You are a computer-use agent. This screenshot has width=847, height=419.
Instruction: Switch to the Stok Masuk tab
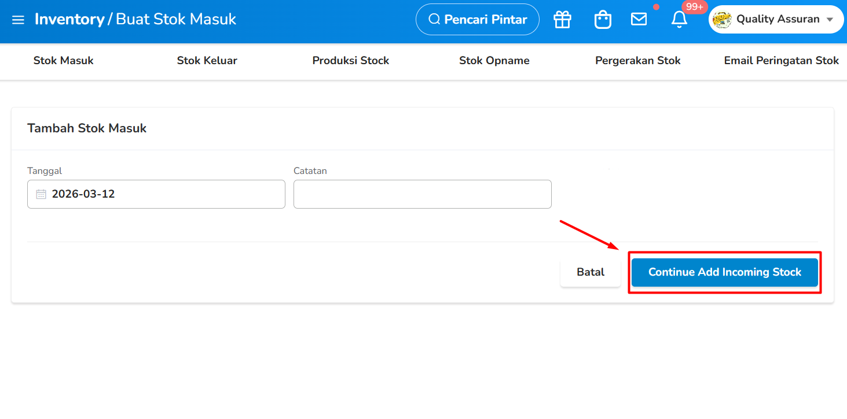(63, 61)
